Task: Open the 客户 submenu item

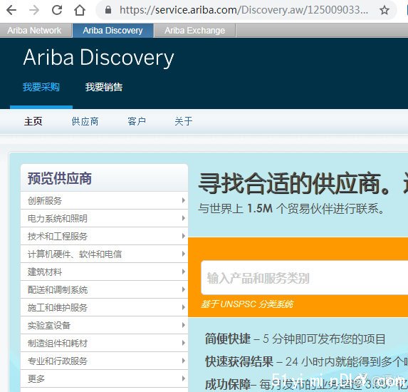Action: click(137, 121)
